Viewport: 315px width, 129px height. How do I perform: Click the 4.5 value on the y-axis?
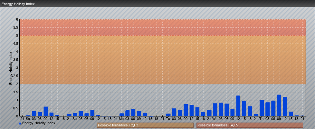pyautogui.click(x=16, y=44)
